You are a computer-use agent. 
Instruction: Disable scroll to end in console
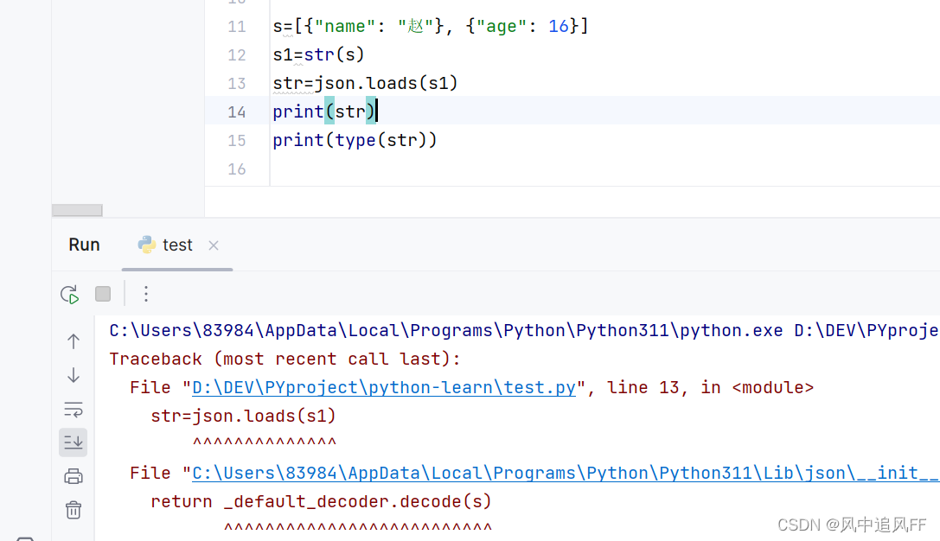point(73,442)
